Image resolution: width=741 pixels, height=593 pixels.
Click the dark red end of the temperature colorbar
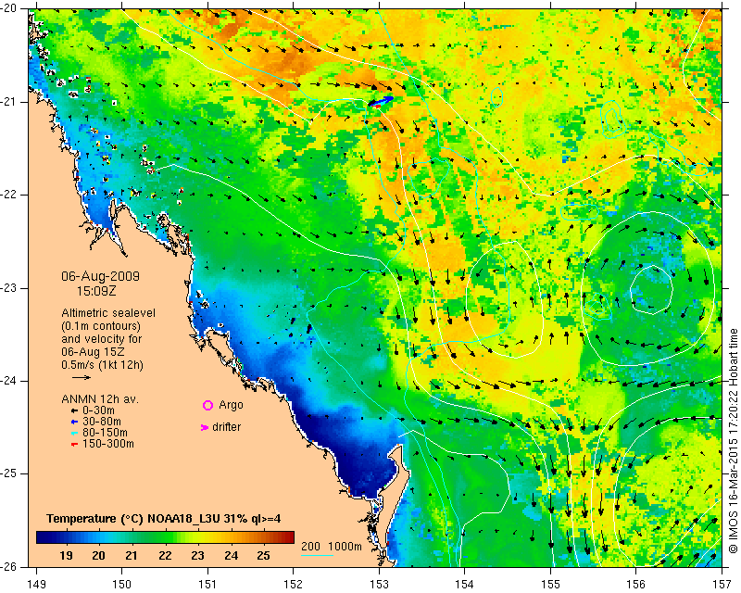coord(289,537)
